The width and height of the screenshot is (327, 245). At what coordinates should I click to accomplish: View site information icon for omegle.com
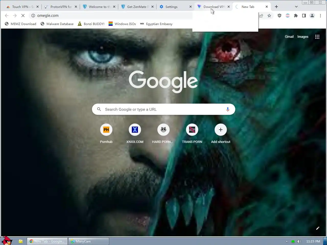33,16
